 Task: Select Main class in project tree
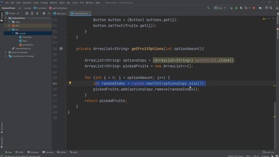coord(23,41)
